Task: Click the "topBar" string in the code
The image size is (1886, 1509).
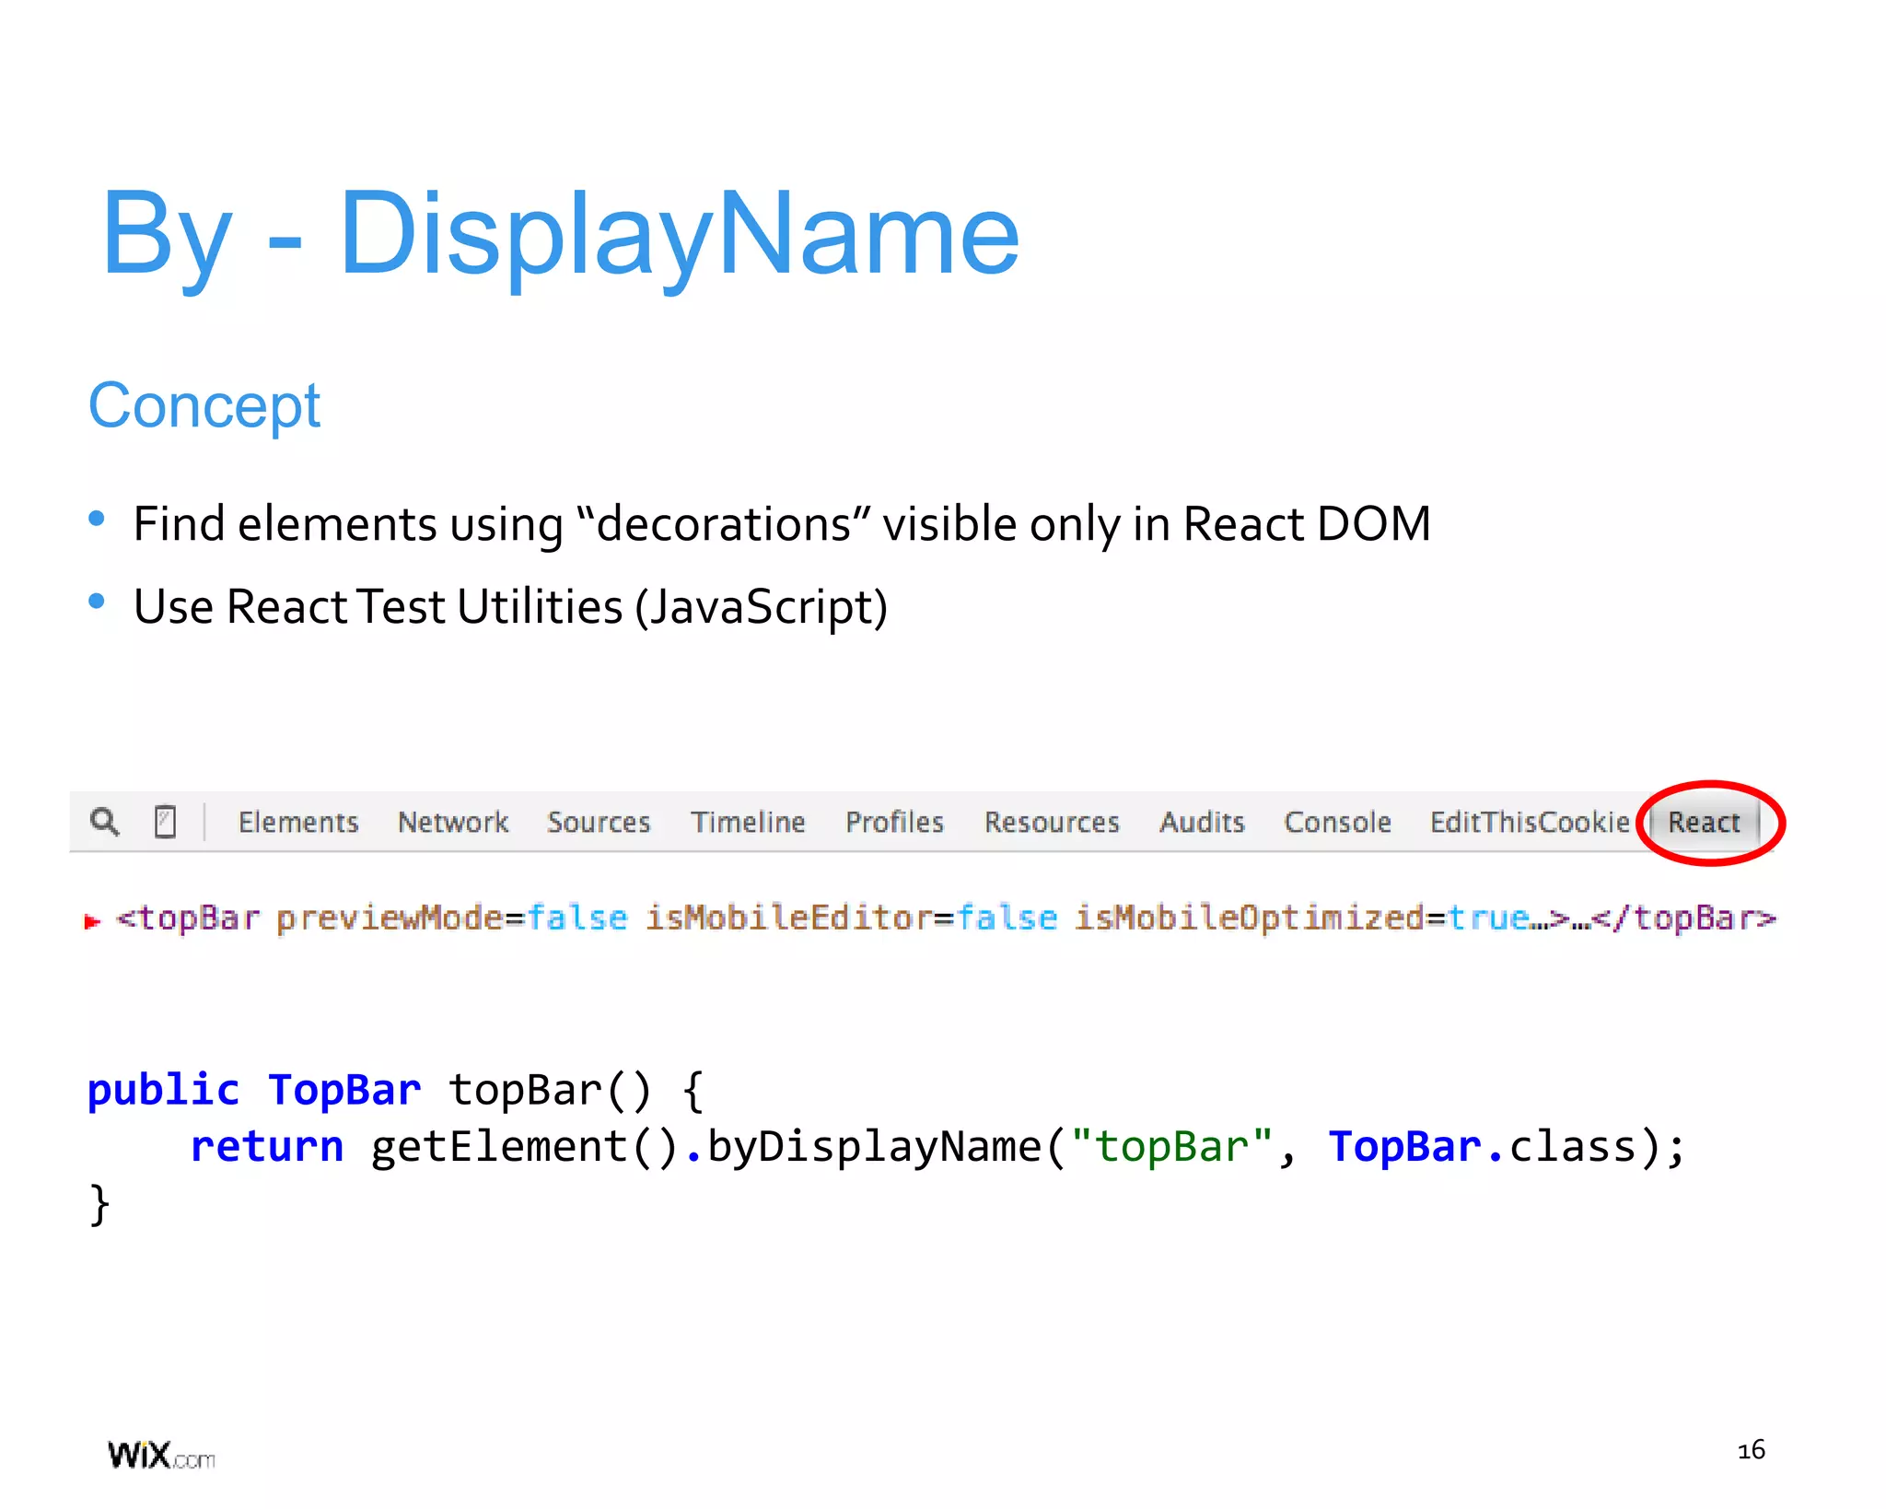Action: (1171, 1148)
